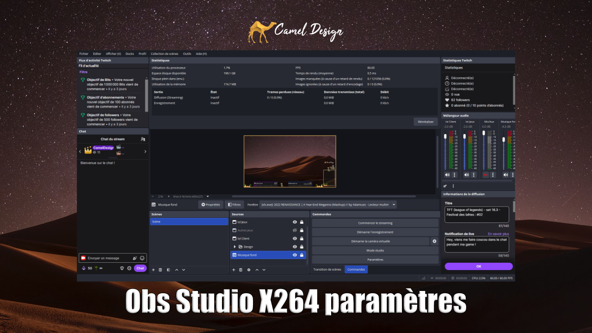The height and width of the screenshot is (333, 592).
Task: Open the emoji picker in chat box
Action: coord(142,258)
